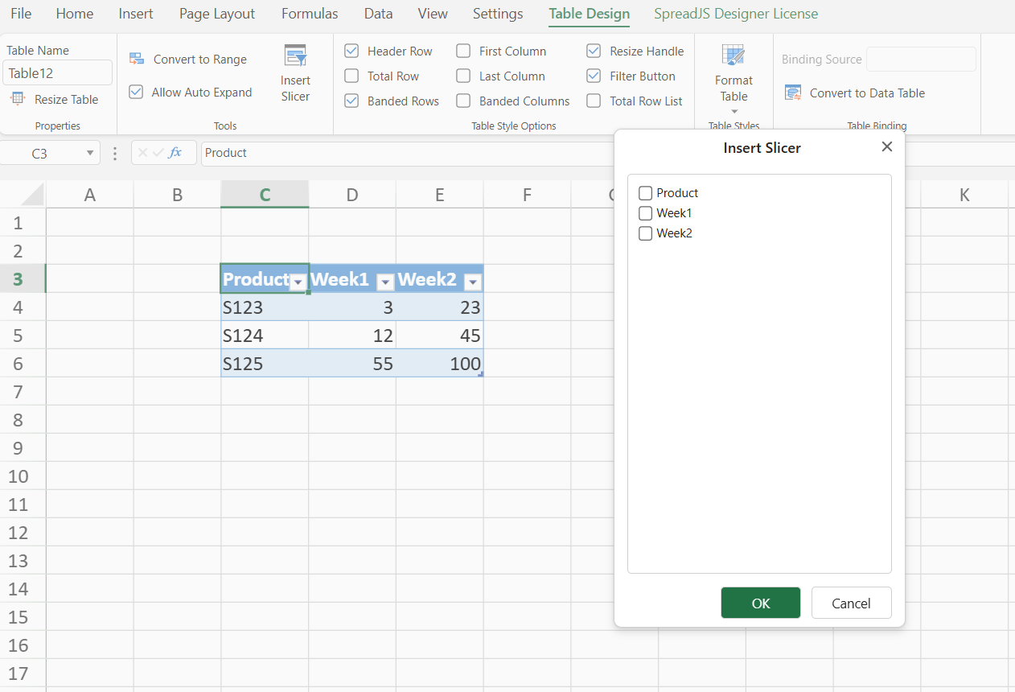Check the Product slicer field
The height and width of the screenshot is (692, 1015).
[645, 193]
